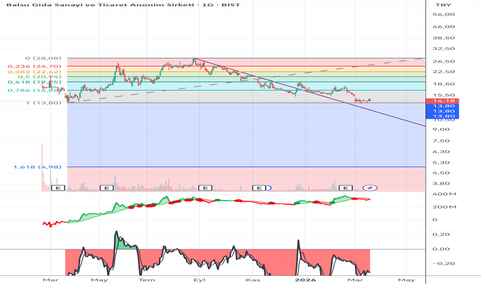Click the 18,50 price axis label

click(x=443, y=84)
